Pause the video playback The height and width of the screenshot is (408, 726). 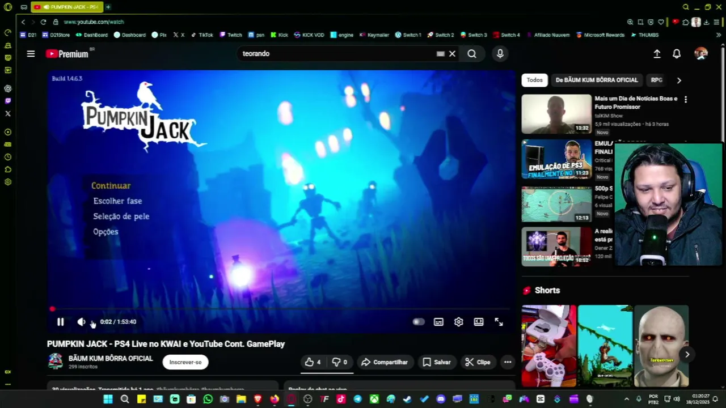tap(60, 322)
